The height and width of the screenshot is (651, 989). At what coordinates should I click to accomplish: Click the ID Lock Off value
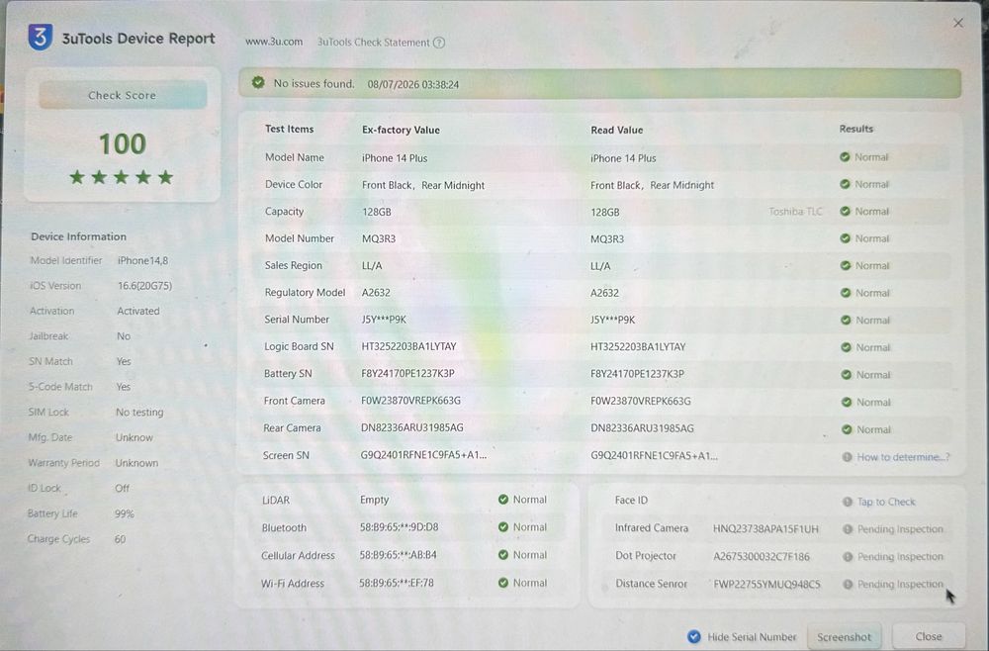point(122,489)
